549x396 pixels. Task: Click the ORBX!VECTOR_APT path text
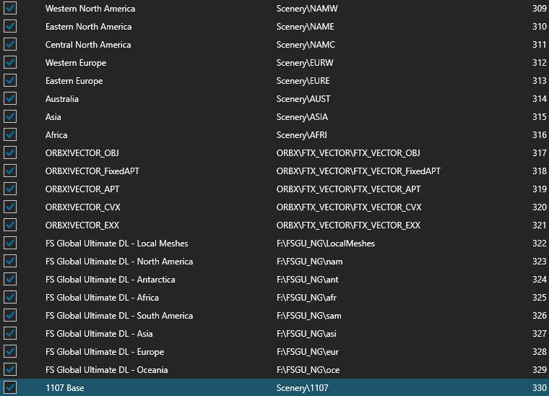click(348, 189)
